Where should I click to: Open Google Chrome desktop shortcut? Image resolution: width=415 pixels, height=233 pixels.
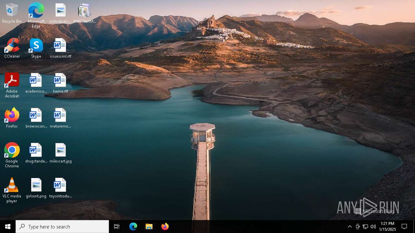pos(12,155)
